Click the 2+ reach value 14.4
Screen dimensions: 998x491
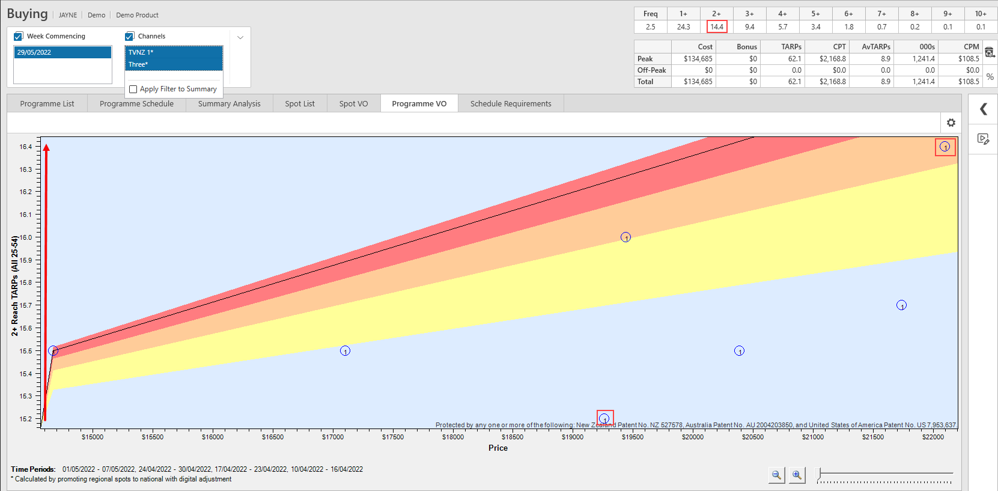pos(716,26)
